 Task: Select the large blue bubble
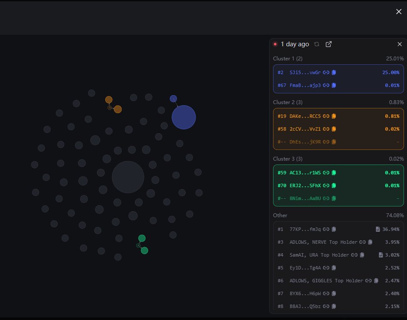point(184,117)
